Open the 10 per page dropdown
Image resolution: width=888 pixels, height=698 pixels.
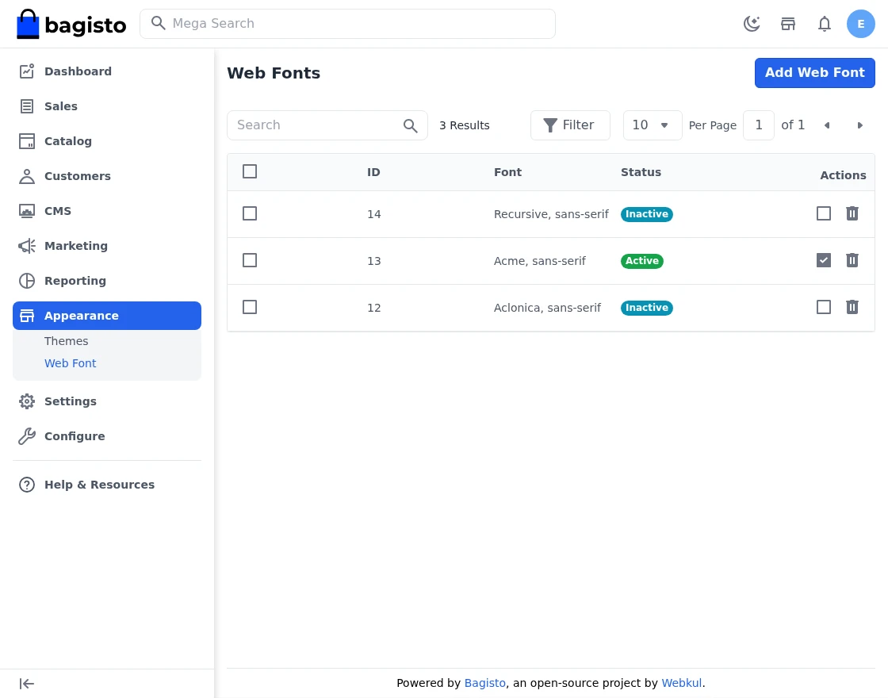tap(653, 125)
